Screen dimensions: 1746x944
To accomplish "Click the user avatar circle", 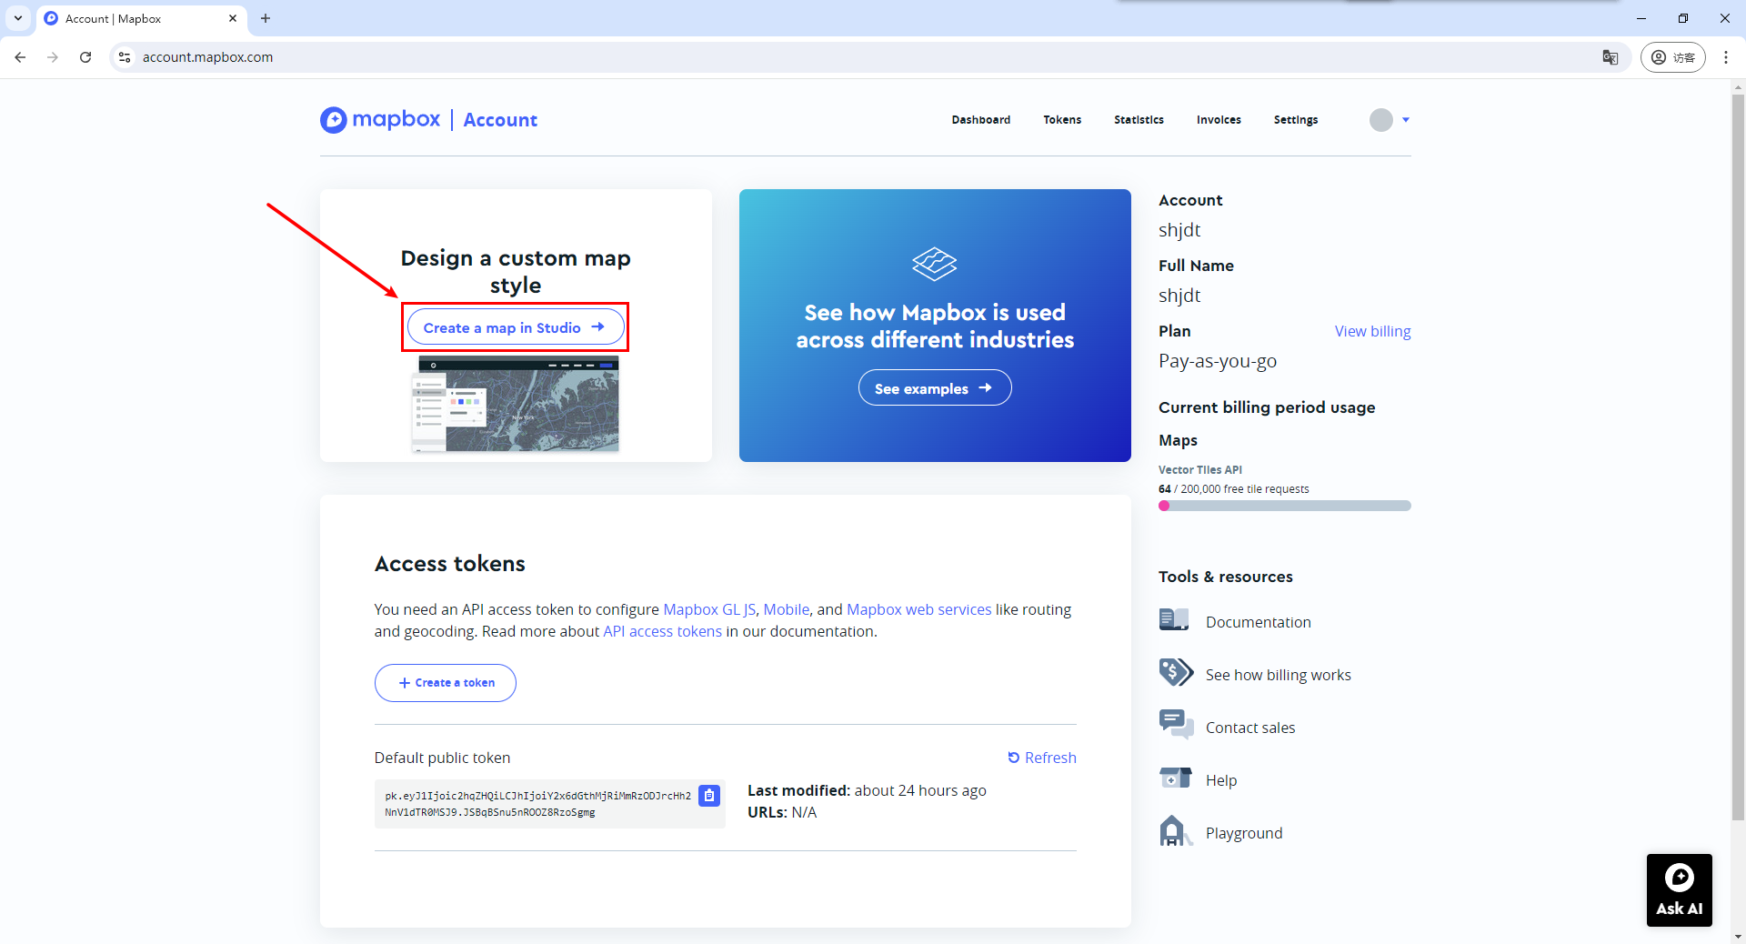I will point(1381,120).
